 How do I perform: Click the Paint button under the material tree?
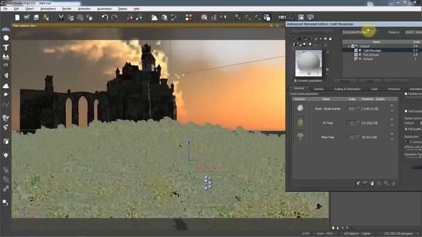[x=371, y=81]
